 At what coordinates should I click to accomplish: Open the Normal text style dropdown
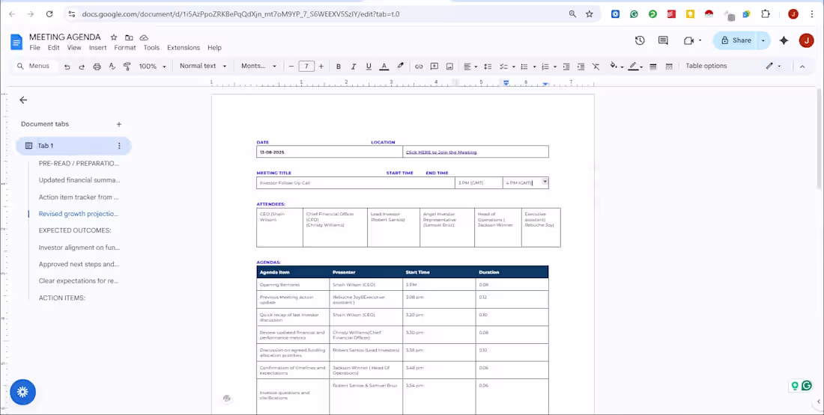coord(202,67)
